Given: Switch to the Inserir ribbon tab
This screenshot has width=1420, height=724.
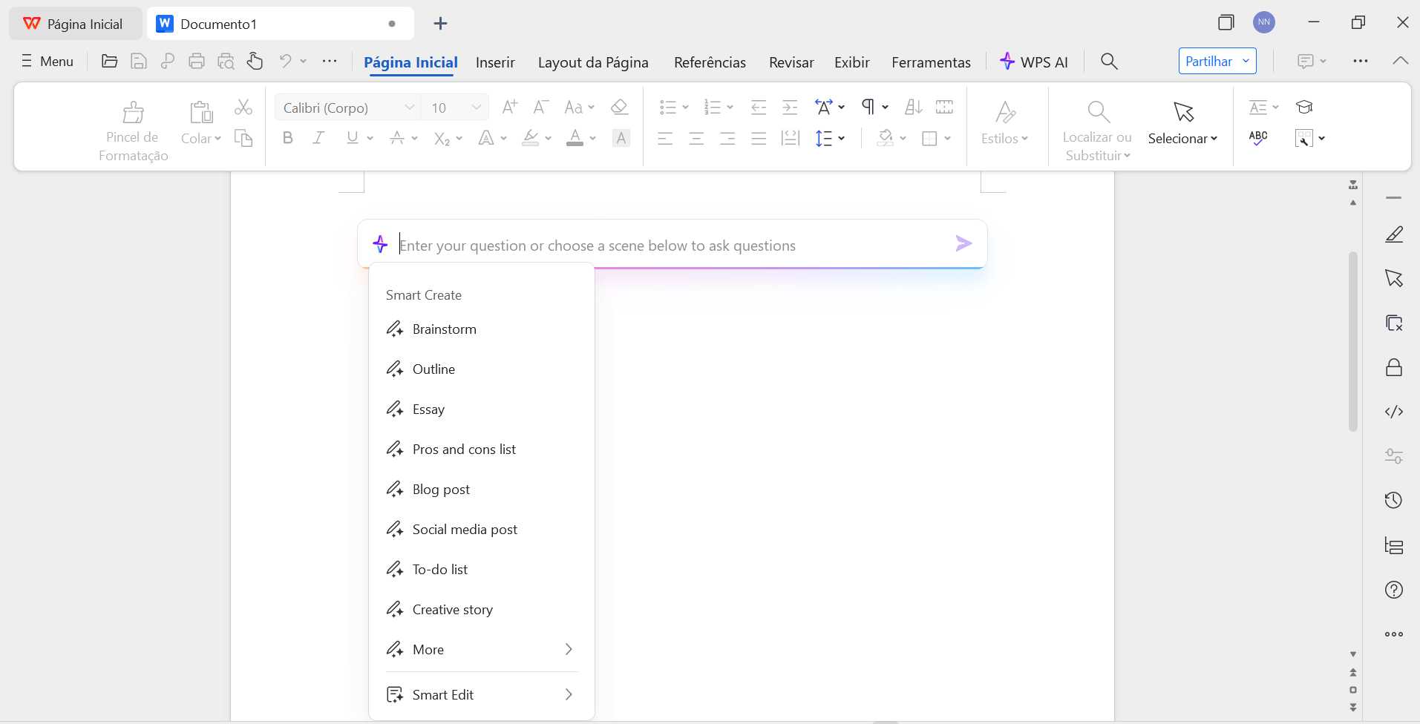Looking at the screenshot, I should (494, 62).
